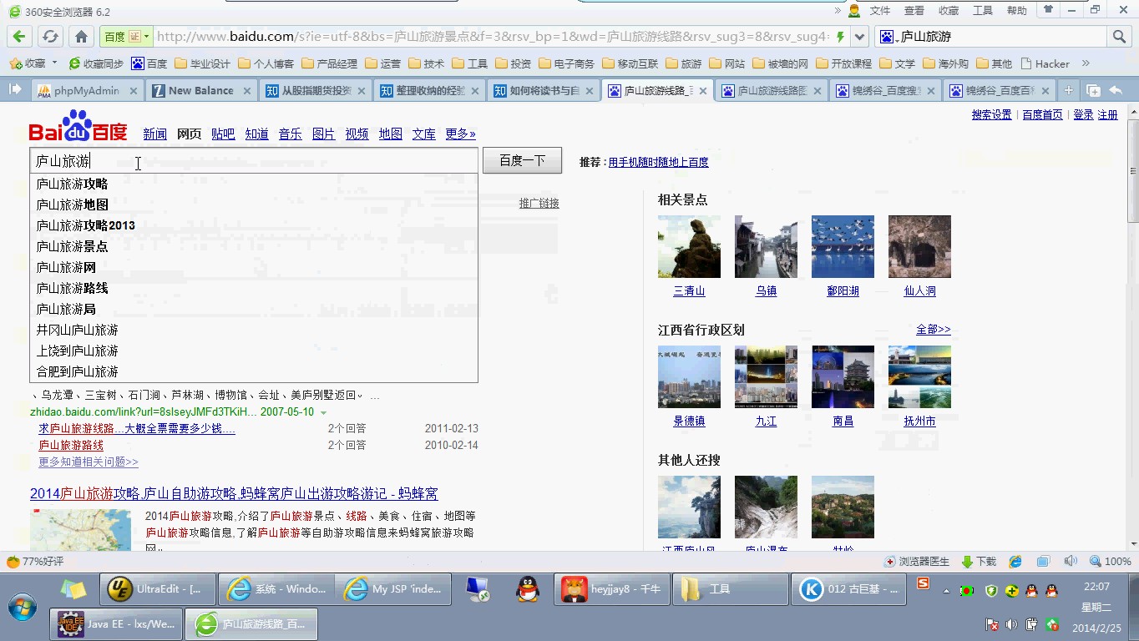1139x641 pixels.
Task: Toggle the sidebar arrow left of tabs
Action: pyautogui.click(x=14, y=89)
